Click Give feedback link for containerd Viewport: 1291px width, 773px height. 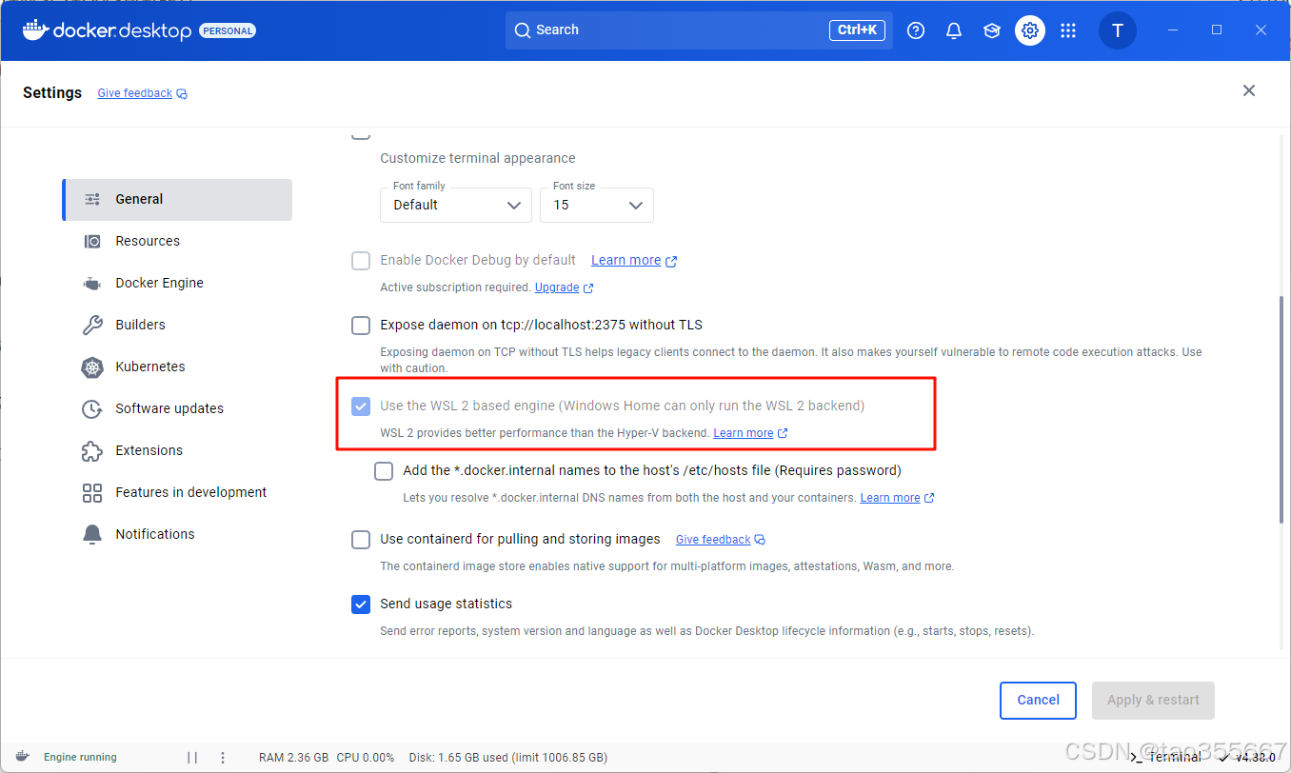pos(713,540)
